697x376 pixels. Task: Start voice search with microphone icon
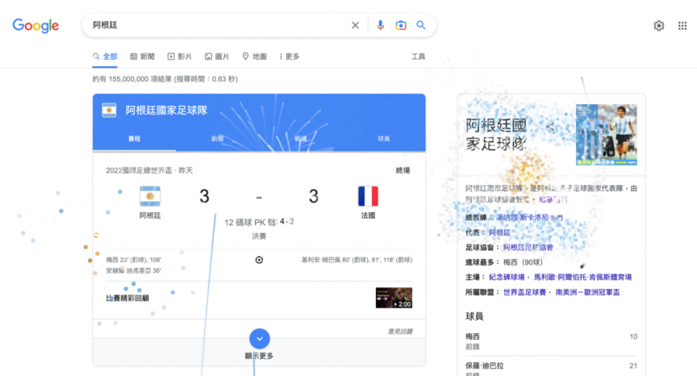tap(380, 25)
